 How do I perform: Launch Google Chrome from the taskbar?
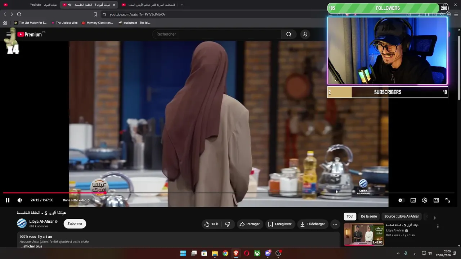(x=225, y=253)
